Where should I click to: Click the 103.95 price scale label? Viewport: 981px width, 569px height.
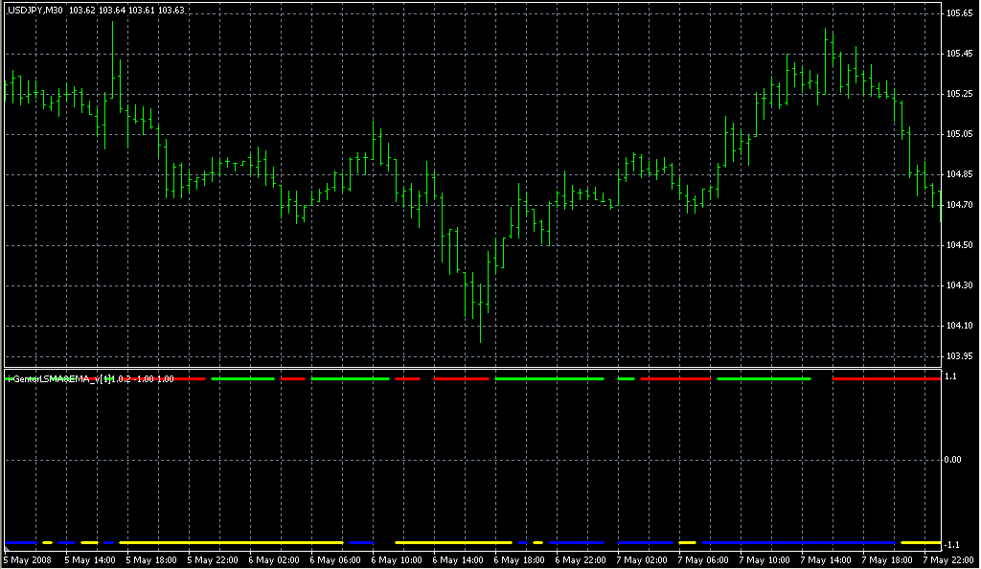coord(958,356)
